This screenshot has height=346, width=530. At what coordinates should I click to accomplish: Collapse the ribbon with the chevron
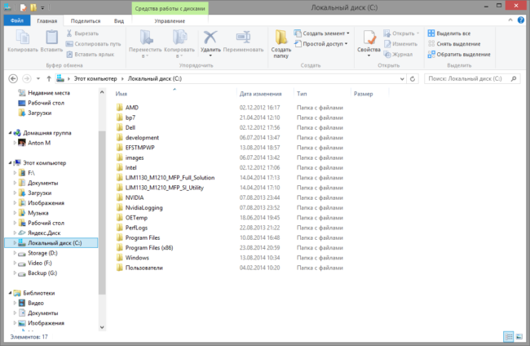pos(510,20)
